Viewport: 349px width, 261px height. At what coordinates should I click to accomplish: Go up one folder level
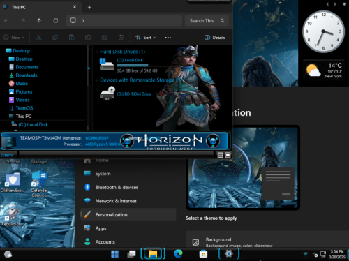click(x=39, y=21)
